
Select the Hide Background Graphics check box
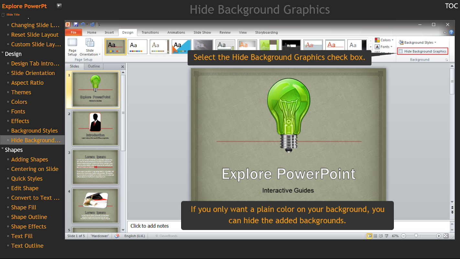(401, 51)
